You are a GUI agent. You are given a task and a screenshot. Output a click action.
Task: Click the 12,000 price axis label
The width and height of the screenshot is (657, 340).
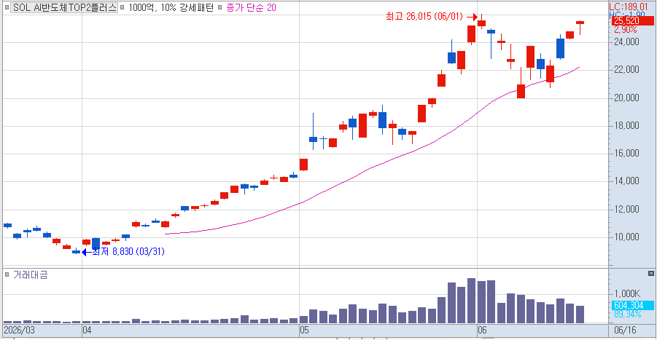(x=627, y=209)
